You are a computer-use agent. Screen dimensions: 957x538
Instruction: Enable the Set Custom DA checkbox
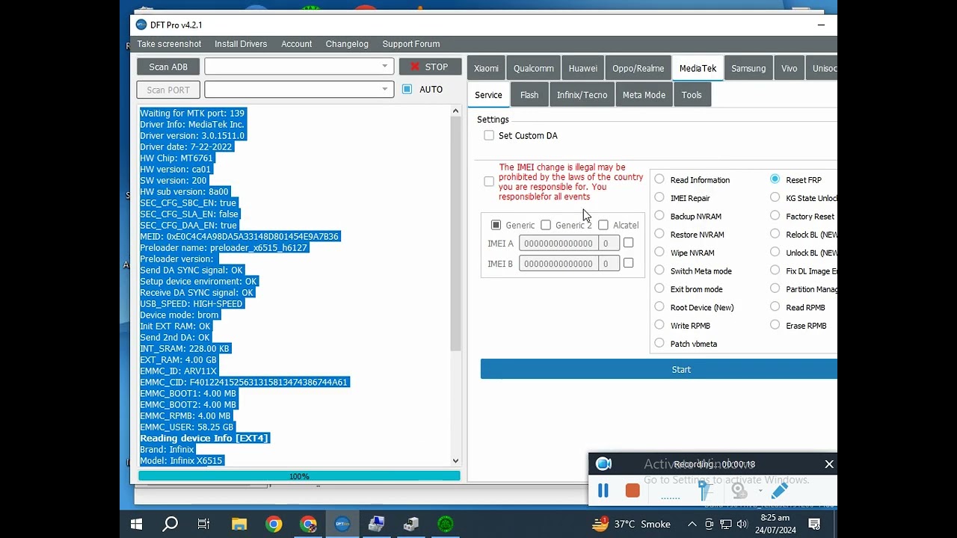(x=489, y=135)
